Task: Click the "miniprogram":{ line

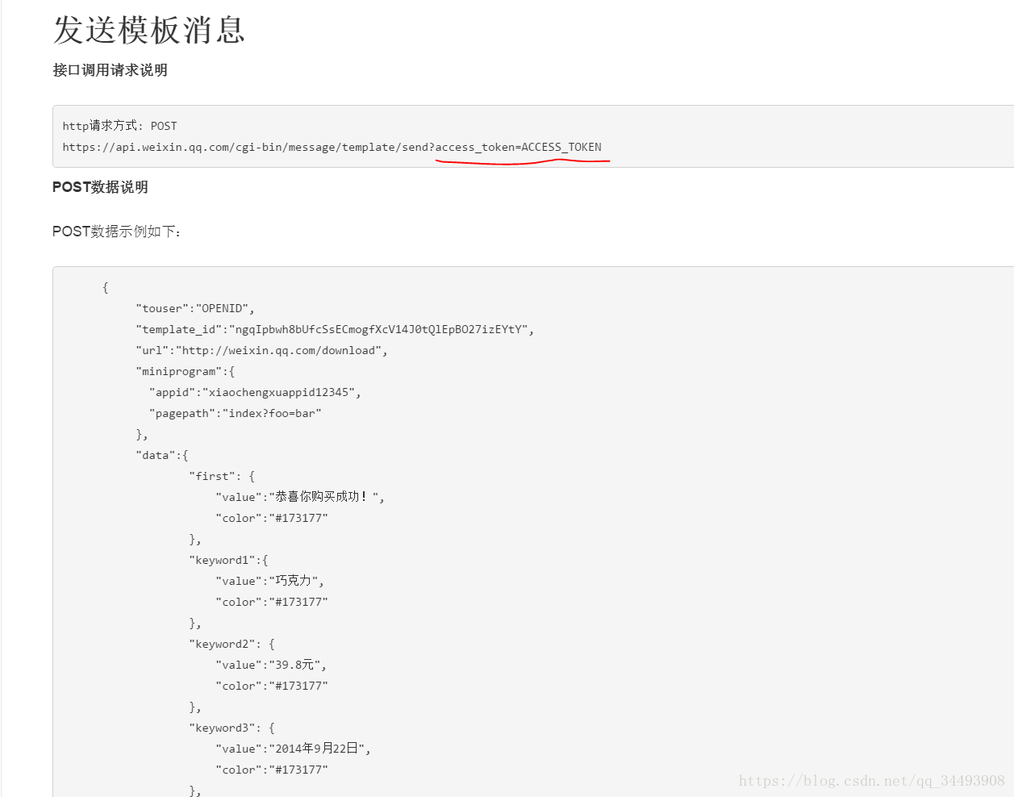Action: point(186,371)
